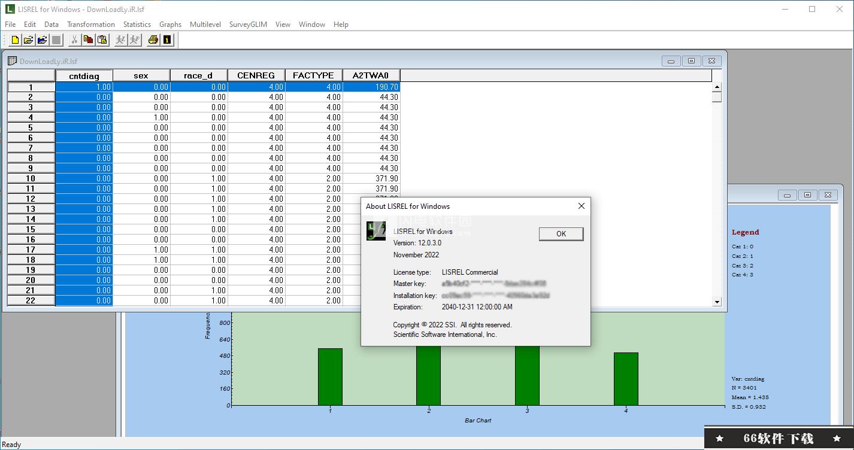
Task: Select the FACTYPE column header
Action: coord(314,75)
